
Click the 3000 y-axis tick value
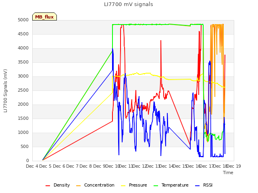pos(23,76)
